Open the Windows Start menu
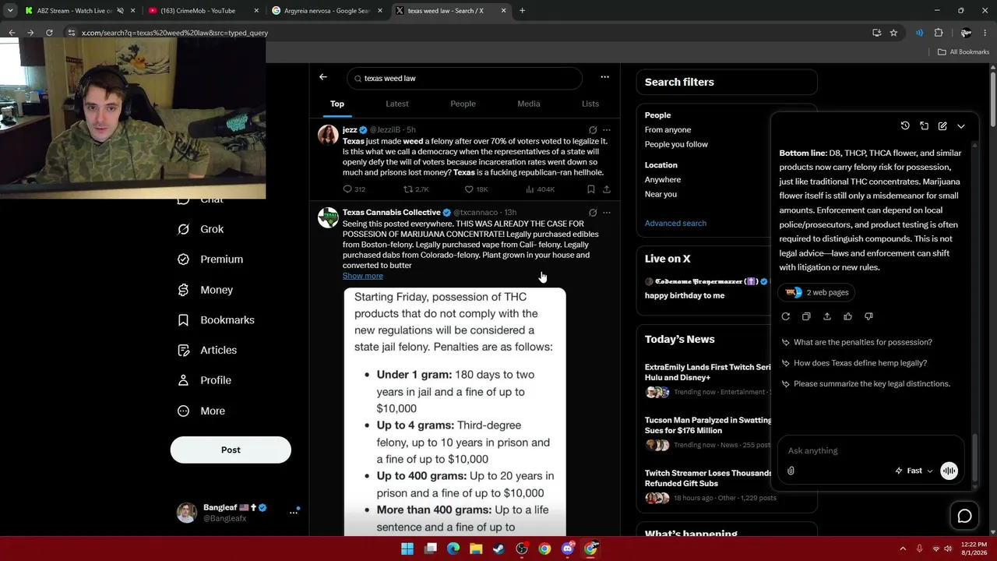 pos(407,549)
